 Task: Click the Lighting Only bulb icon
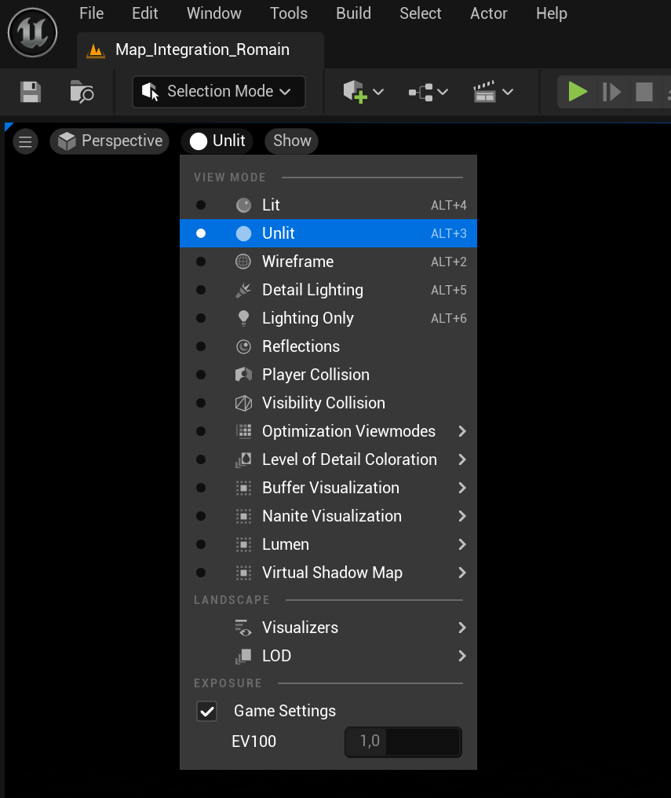click(243, 318)
